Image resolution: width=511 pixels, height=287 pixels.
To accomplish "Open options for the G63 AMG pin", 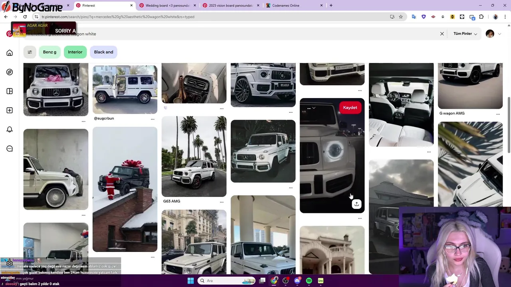I will coord(222,202).
